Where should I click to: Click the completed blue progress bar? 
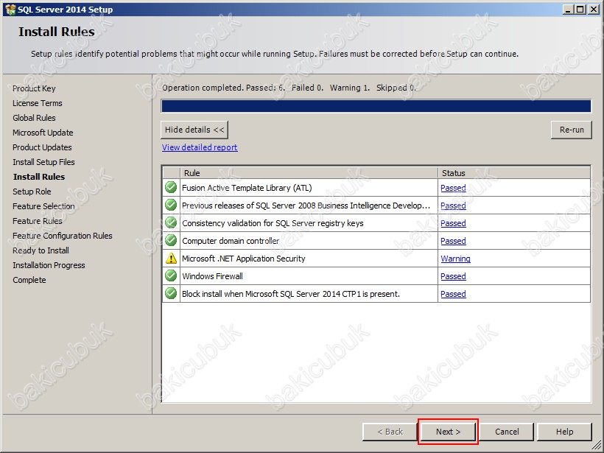(376, 106)
